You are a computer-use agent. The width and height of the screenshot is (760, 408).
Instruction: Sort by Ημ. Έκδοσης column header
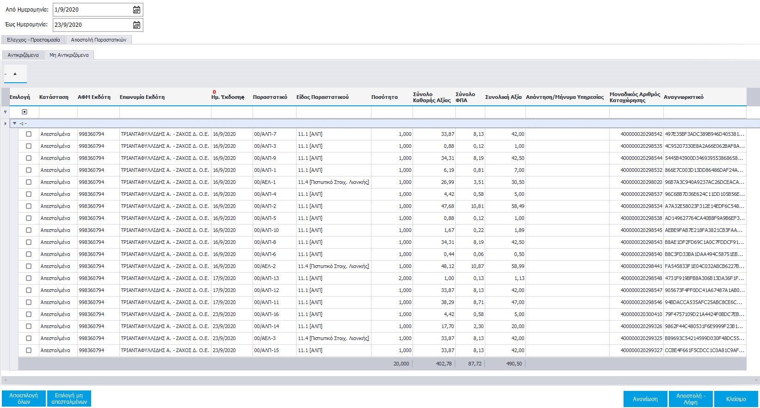point(228,97)
